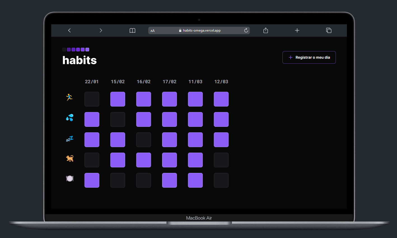Open the bookmarks book icon

click(132, 30)
